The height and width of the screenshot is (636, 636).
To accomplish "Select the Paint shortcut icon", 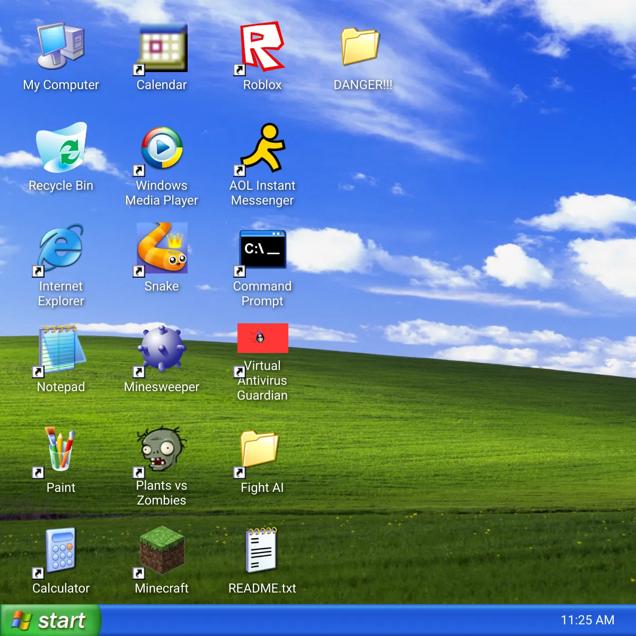I will click(55, 452).
